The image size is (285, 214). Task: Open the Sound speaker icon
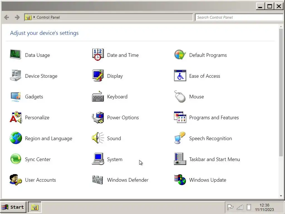coord(98,138)
